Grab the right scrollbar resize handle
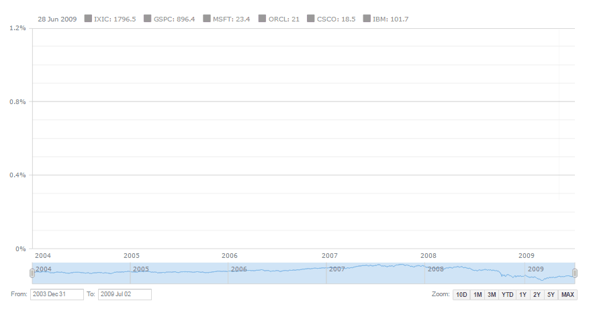Screen dimensions: 589x313 click(x=574, y=273)
